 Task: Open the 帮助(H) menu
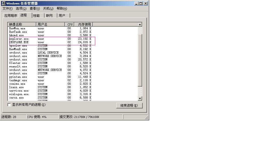coord(62,9)
